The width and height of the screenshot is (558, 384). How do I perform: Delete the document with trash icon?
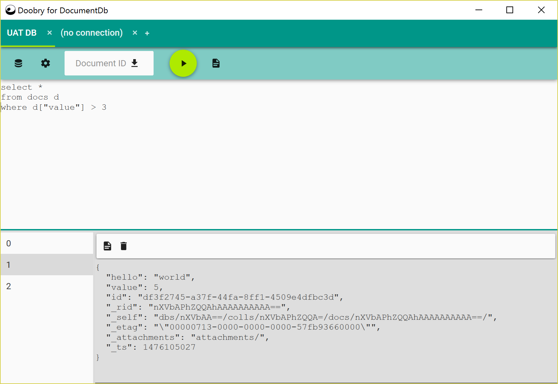coord(124,246)
